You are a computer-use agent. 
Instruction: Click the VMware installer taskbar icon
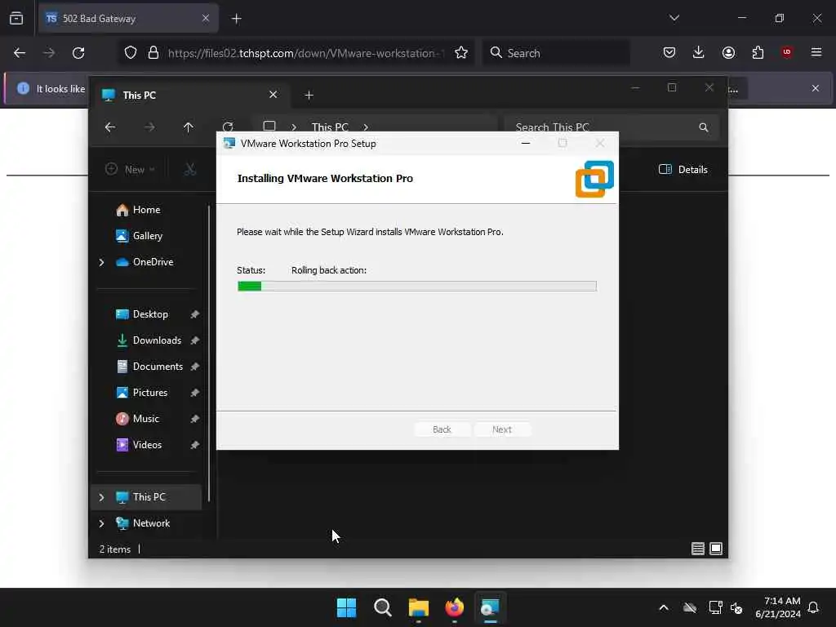tap(490, 607)
